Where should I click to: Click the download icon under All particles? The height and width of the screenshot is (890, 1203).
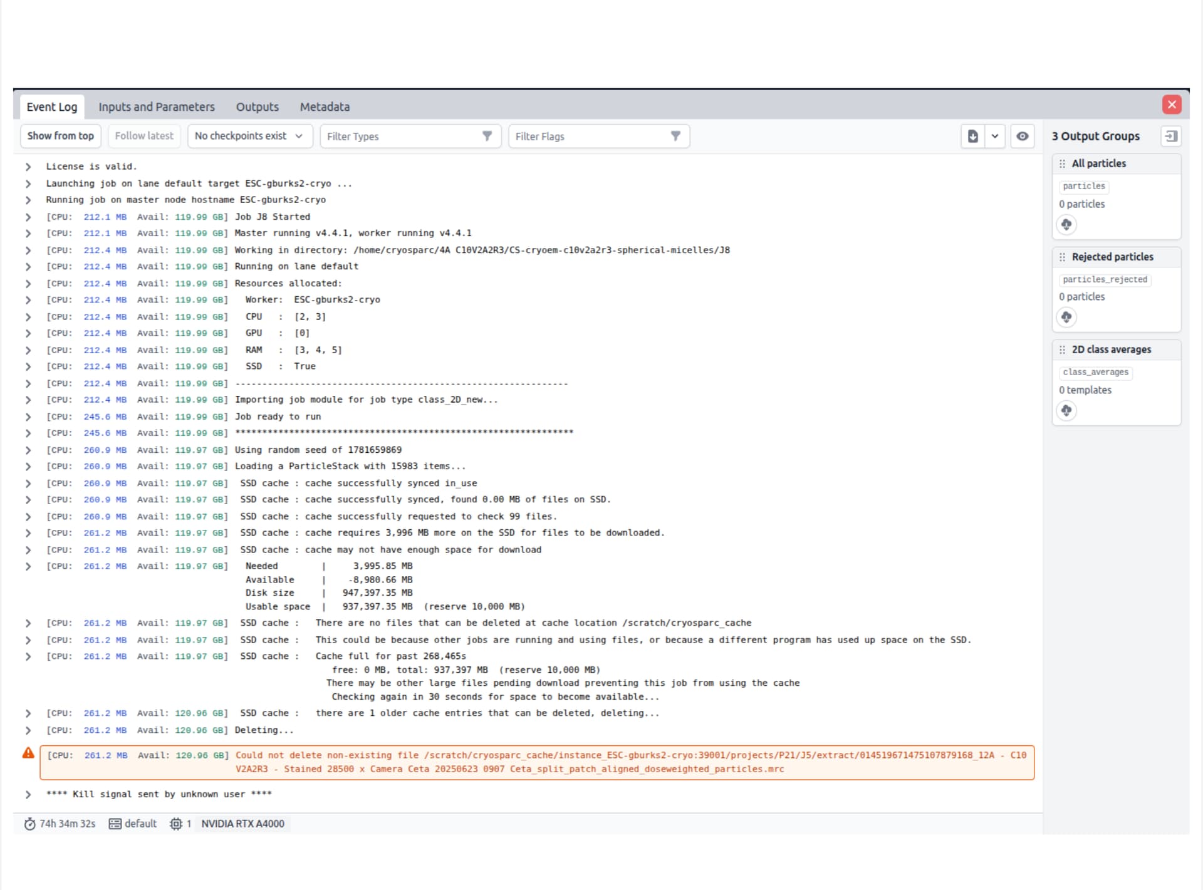1066,224
